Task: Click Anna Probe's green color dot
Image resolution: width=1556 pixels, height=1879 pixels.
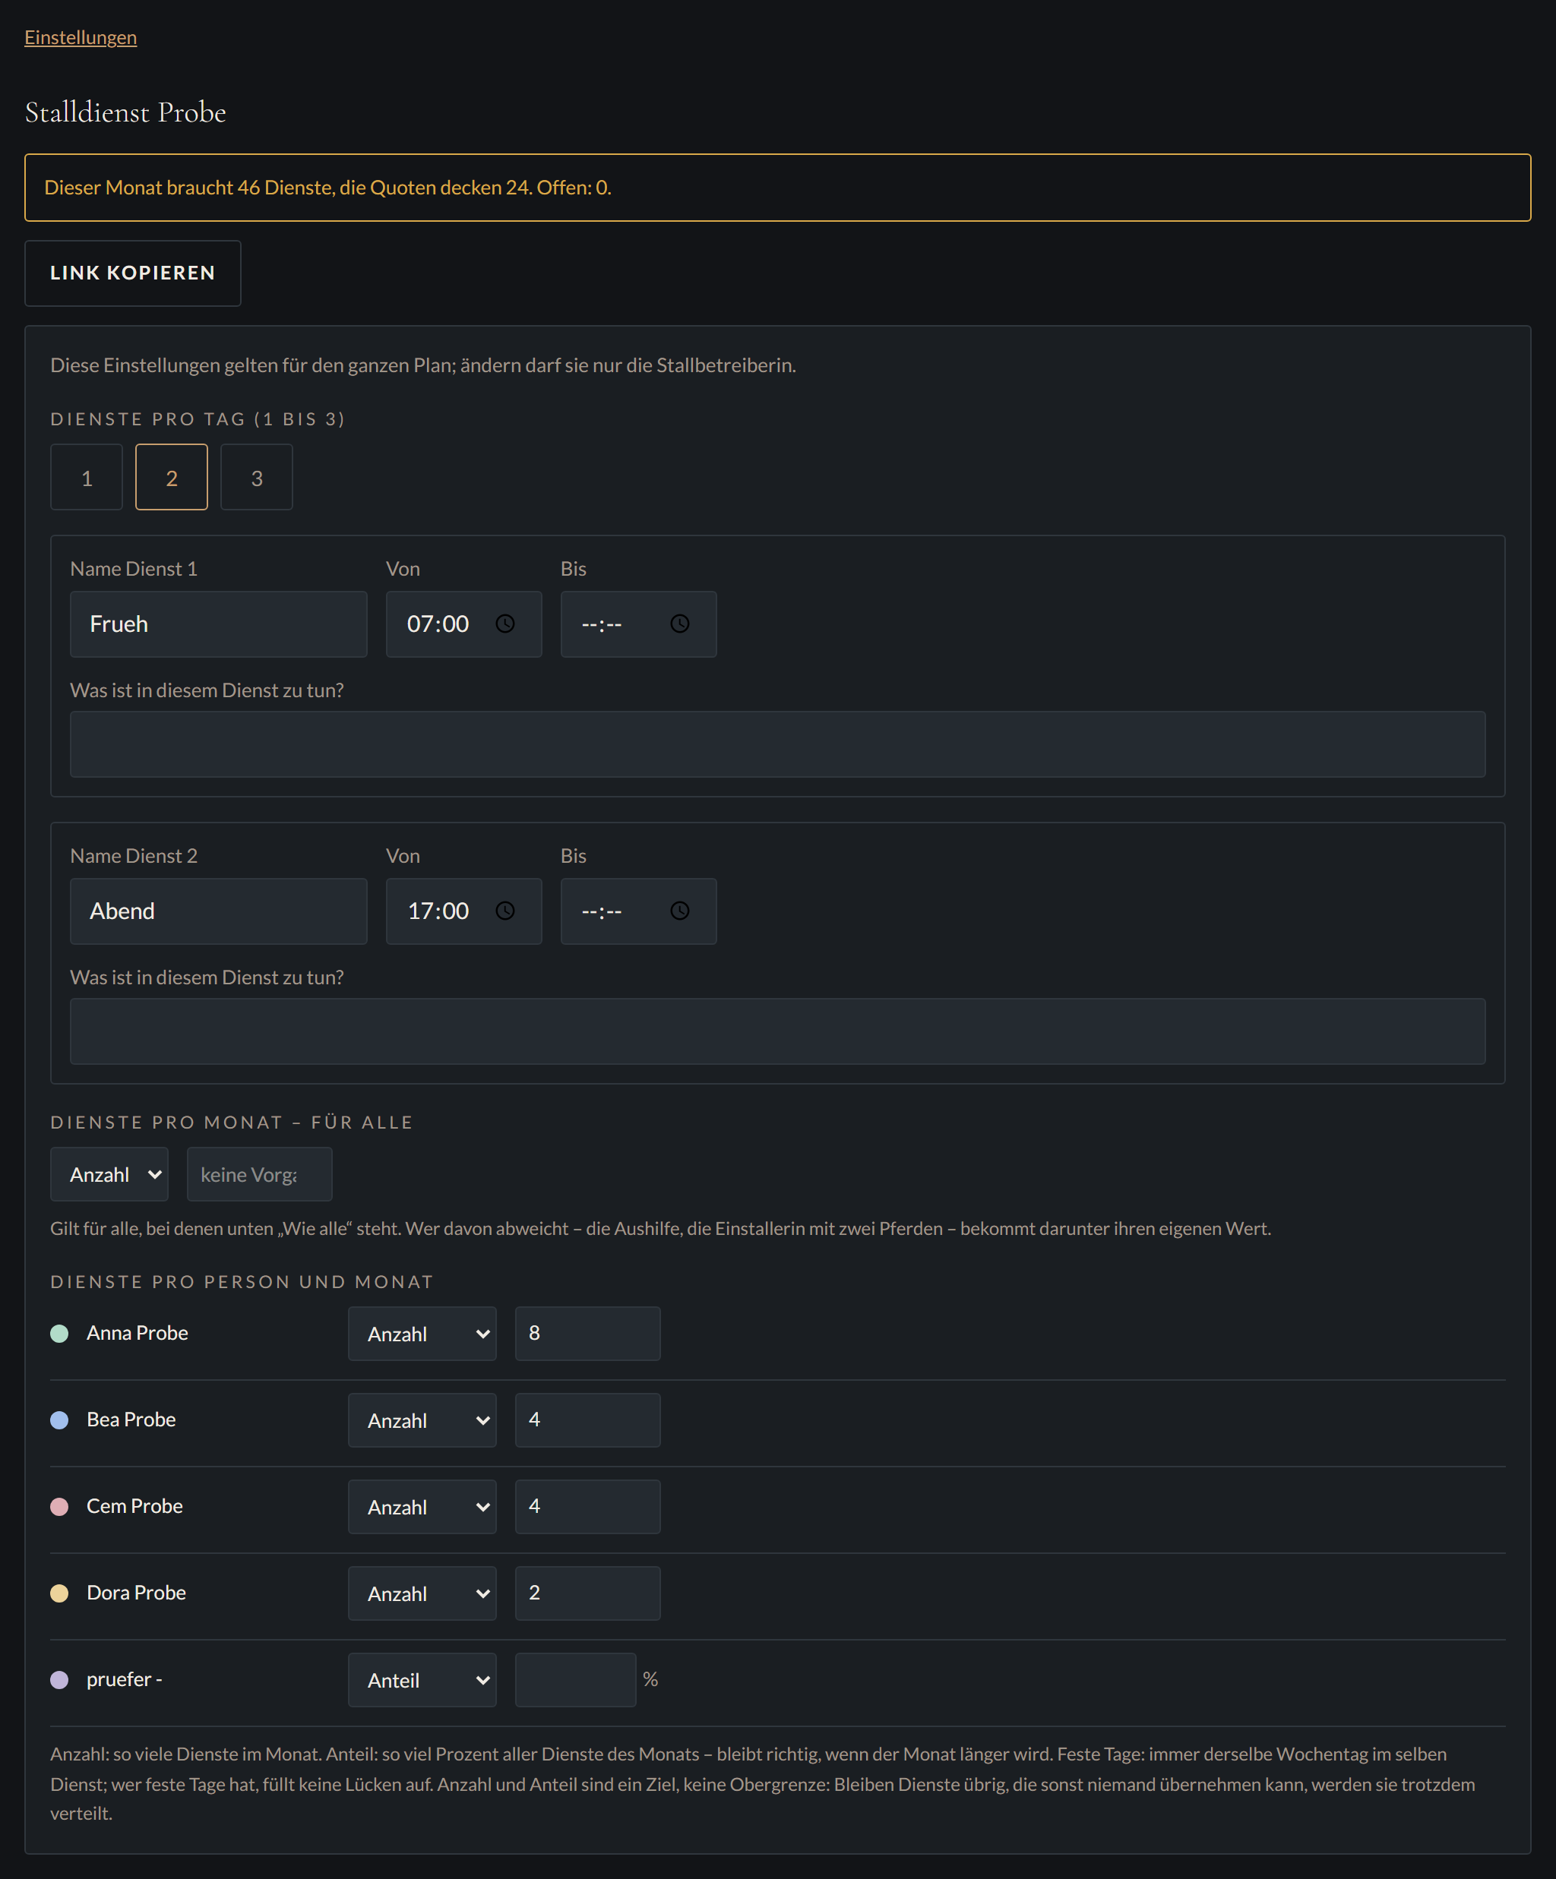Action: pos(59,1333)
